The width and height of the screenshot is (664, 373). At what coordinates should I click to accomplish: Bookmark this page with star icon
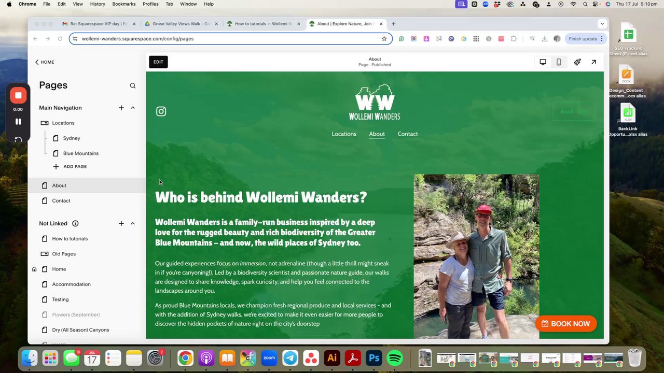coord(384,39)
